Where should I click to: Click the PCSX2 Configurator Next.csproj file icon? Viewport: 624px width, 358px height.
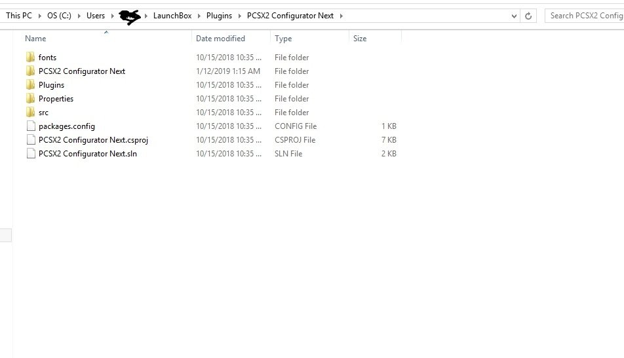point(31,140)
